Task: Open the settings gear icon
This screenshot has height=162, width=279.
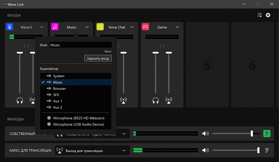Action: (268, 15)
